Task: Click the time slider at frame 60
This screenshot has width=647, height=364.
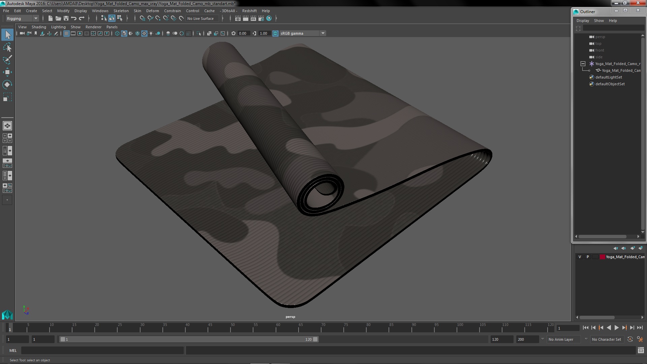Action: click(278, 328)
